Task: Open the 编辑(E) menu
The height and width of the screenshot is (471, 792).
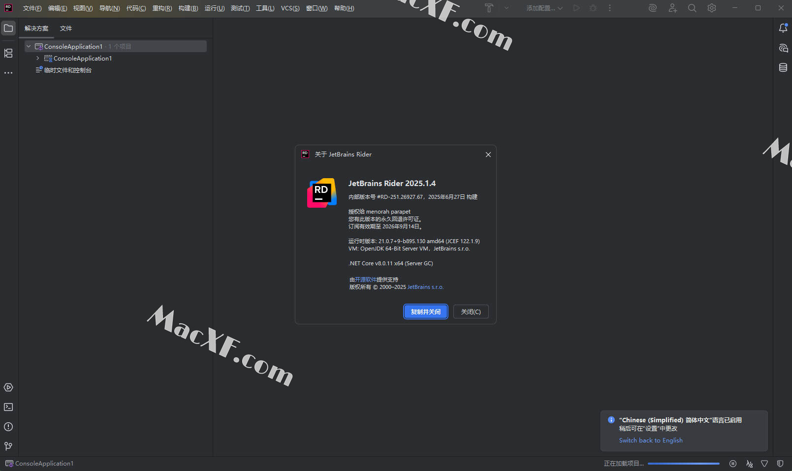Action: [x=58, y=8]
